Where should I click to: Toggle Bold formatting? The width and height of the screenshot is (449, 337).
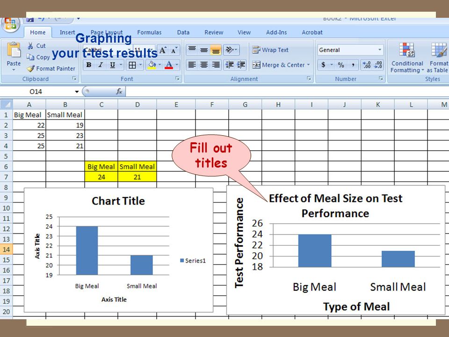click(89, 65)
